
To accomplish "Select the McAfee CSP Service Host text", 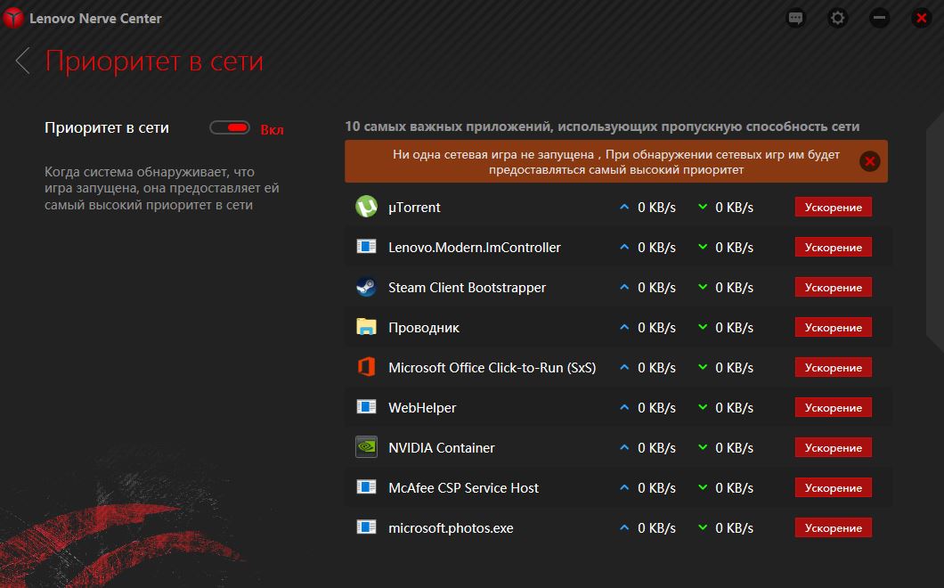I will coord(464,488).
